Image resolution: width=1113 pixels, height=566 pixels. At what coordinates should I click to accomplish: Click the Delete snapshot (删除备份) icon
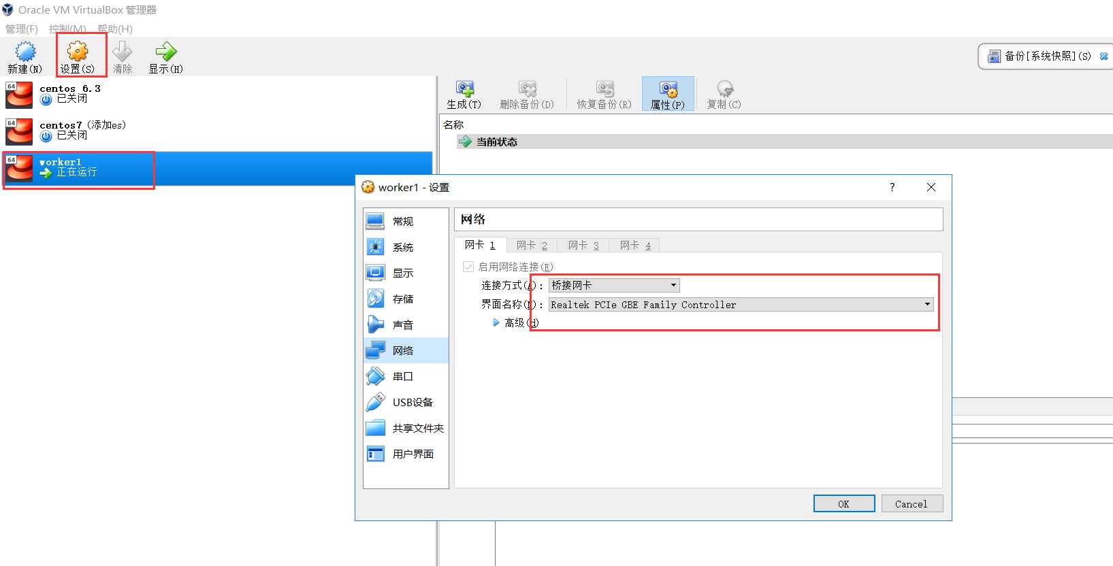(527, 89)
